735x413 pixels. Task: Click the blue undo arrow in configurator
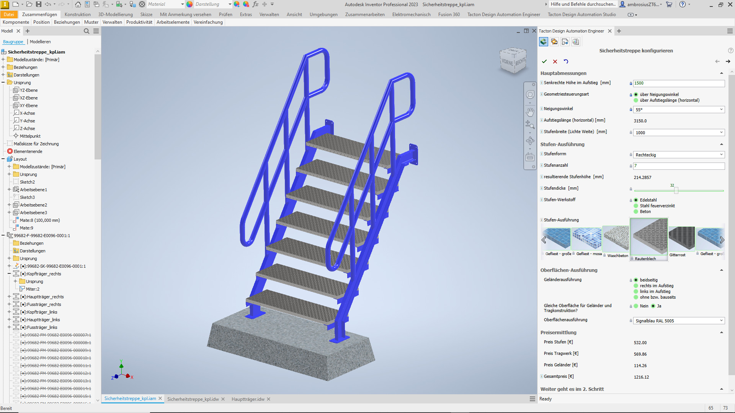(566, 62)
